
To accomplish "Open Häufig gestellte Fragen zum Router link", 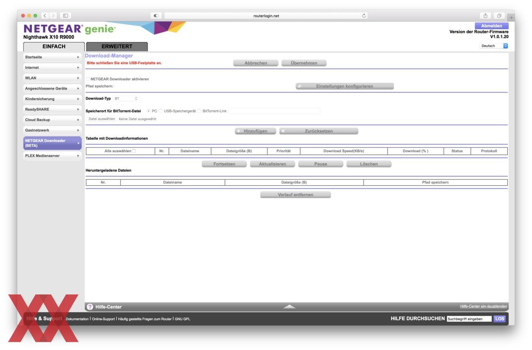I will [145, 319].
